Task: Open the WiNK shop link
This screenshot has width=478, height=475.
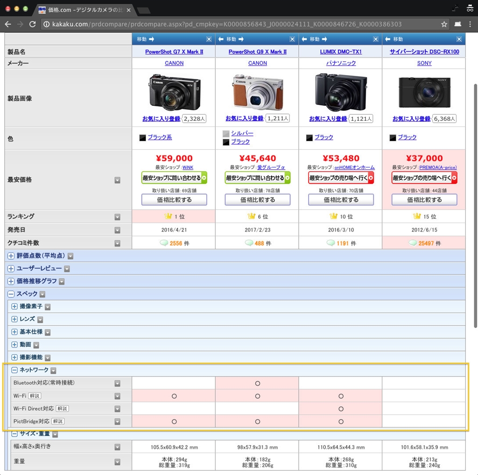Action: 188,167
